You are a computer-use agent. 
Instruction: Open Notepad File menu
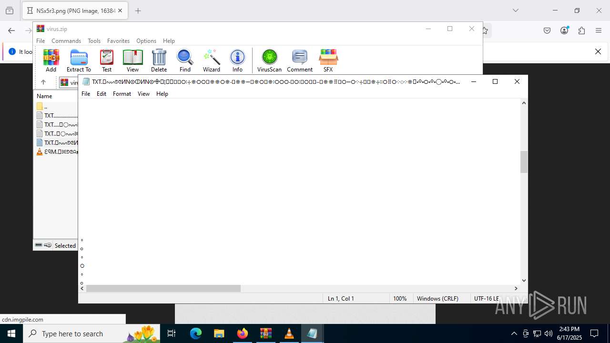86,94
